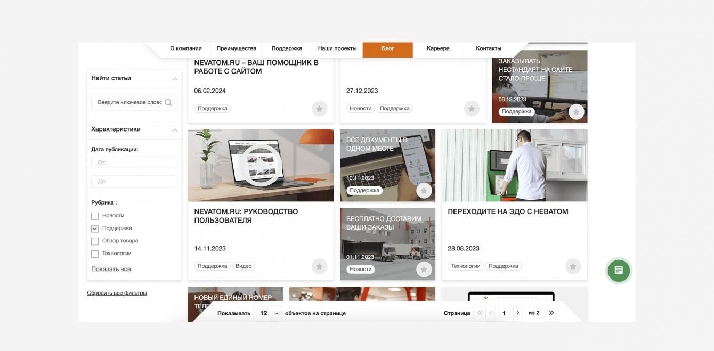Image resolution: width=714 pixels, height=351 pixels.
Task: Click 'Поддержка' tag on 'Все документы' card
Action: click(364, 191)
